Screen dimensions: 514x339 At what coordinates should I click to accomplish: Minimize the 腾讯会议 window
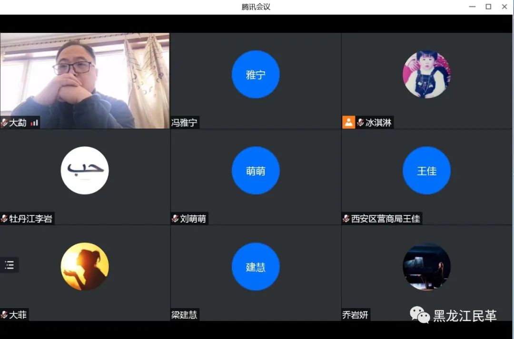pos(473,7)
